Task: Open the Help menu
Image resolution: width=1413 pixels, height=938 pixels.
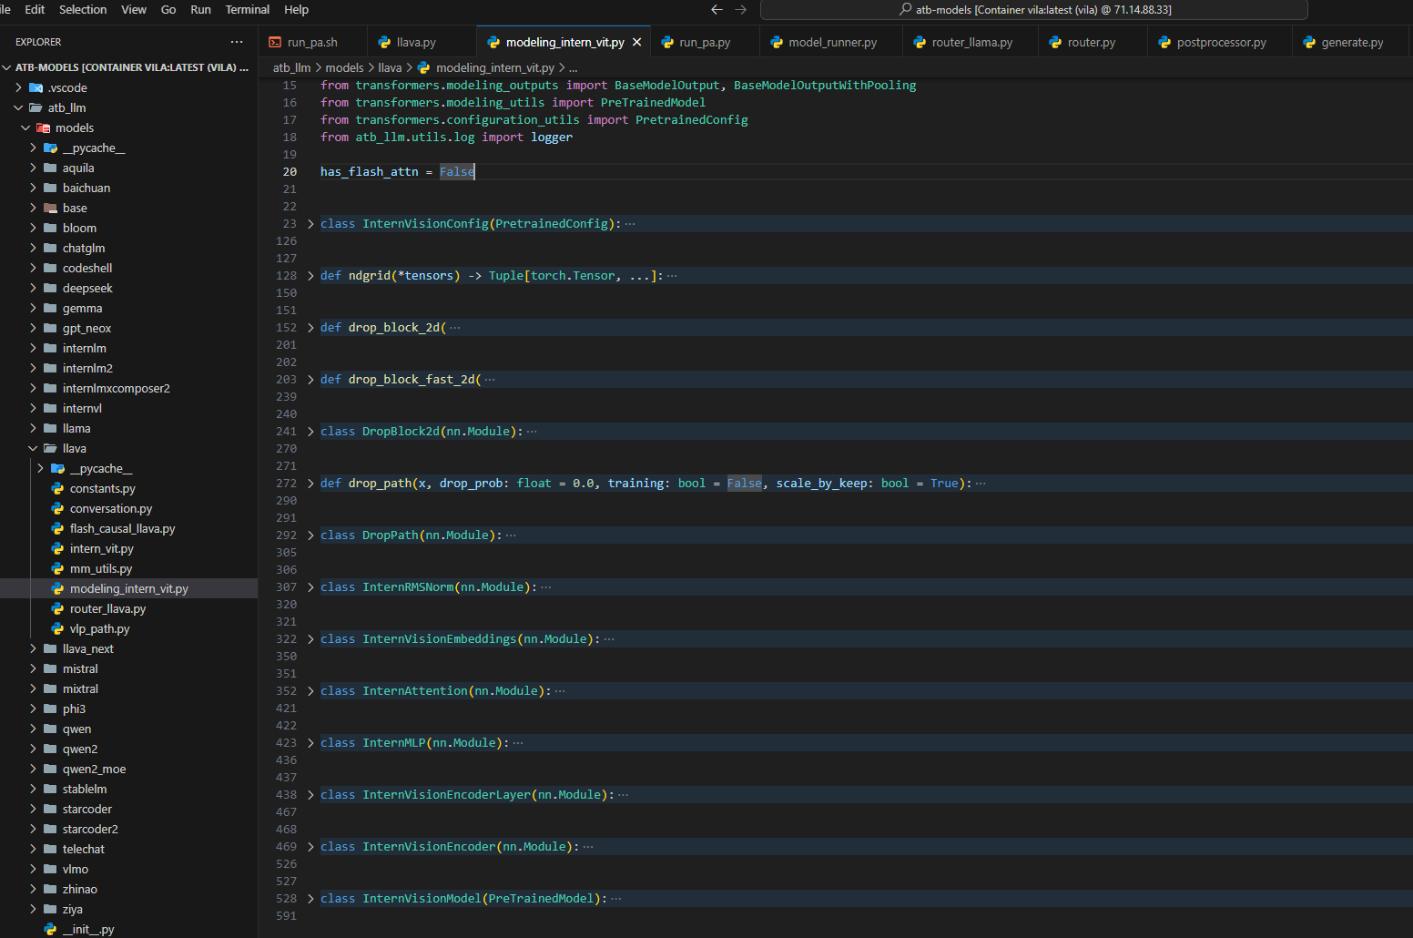Action: click(x=297, y=9)
